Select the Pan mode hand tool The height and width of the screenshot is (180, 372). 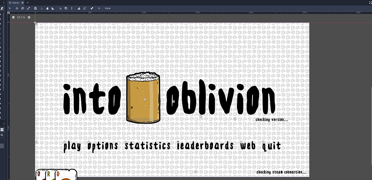[x=47, y=8]
